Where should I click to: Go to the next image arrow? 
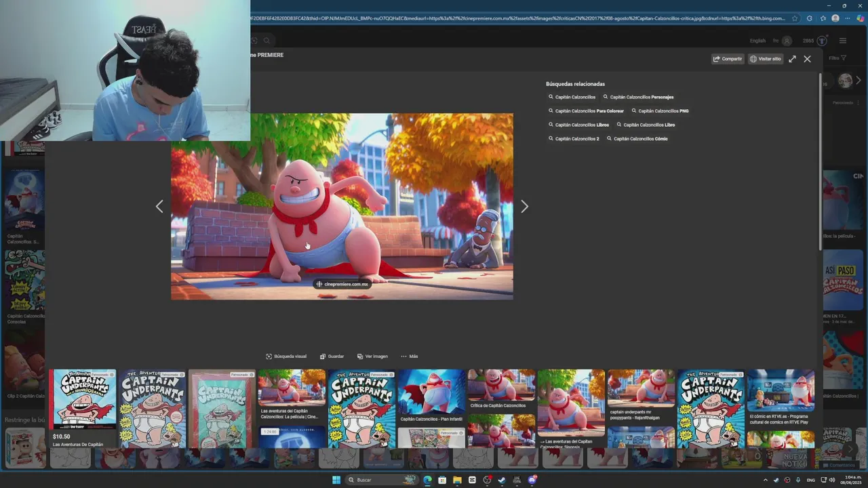click(524, 207)
